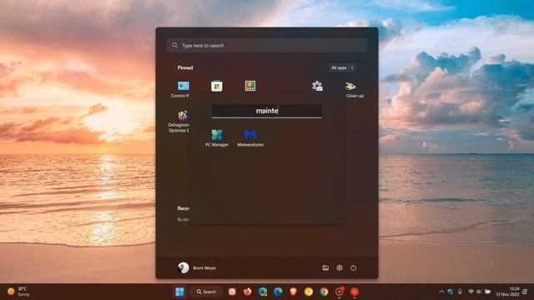Open Vivaldi browser from the taskbar
Viewport: 534px width, 300px height.
232,292
